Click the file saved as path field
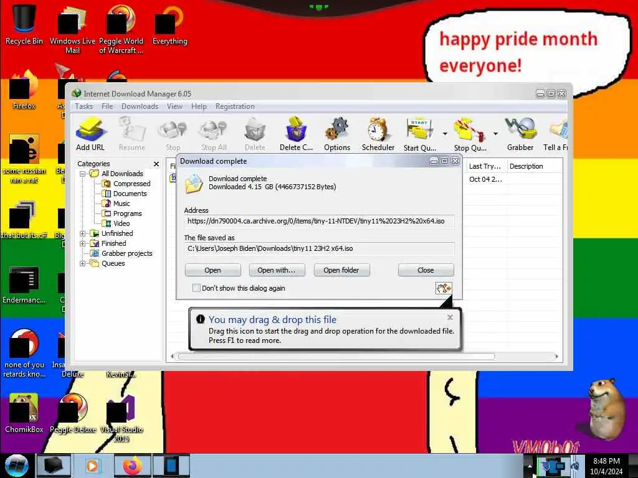This screenshot has height=478, width=638. tap(320, 248)
